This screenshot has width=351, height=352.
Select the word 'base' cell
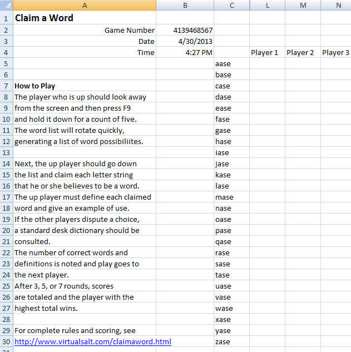[x=232, y=75]
